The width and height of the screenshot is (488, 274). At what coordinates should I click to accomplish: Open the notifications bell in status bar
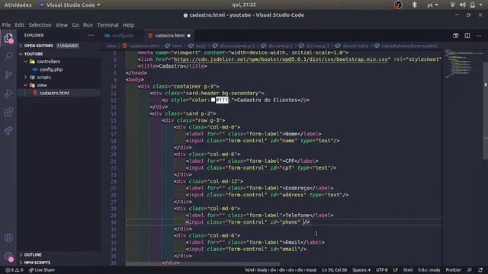480,270
